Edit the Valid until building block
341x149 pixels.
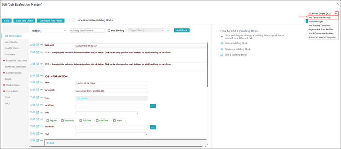point(38,45)
